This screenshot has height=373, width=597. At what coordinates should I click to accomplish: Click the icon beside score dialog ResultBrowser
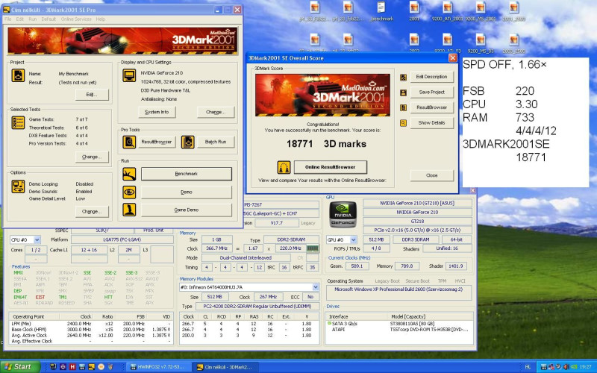[x=403, y=107]
